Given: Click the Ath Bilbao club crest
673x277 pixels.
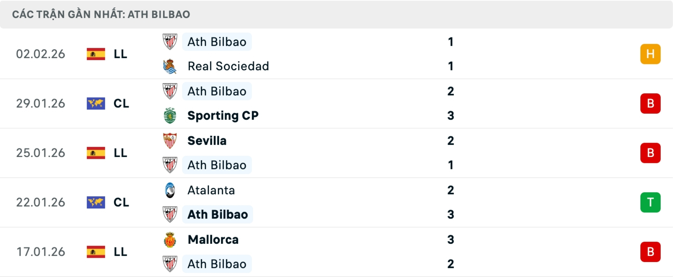Looking at the screenshot, I should click(170, 41).
